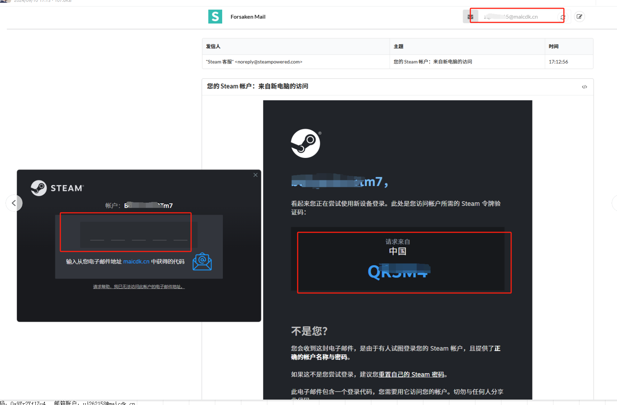
Task: Click the envelope icon beside the mailbox address
Action: pyautogui.click(x=470, y=17)
